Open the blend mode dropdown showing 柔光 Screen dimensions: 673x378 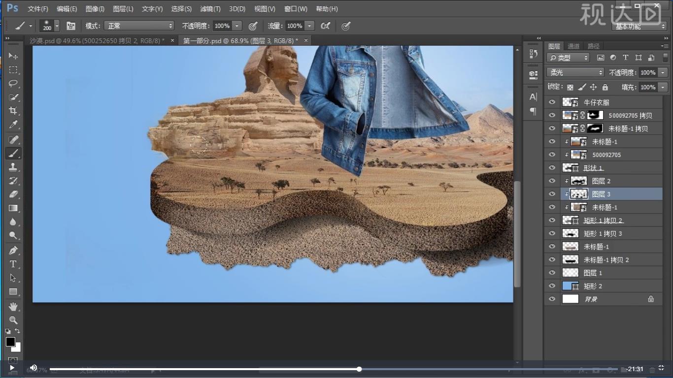pos(575,72)
